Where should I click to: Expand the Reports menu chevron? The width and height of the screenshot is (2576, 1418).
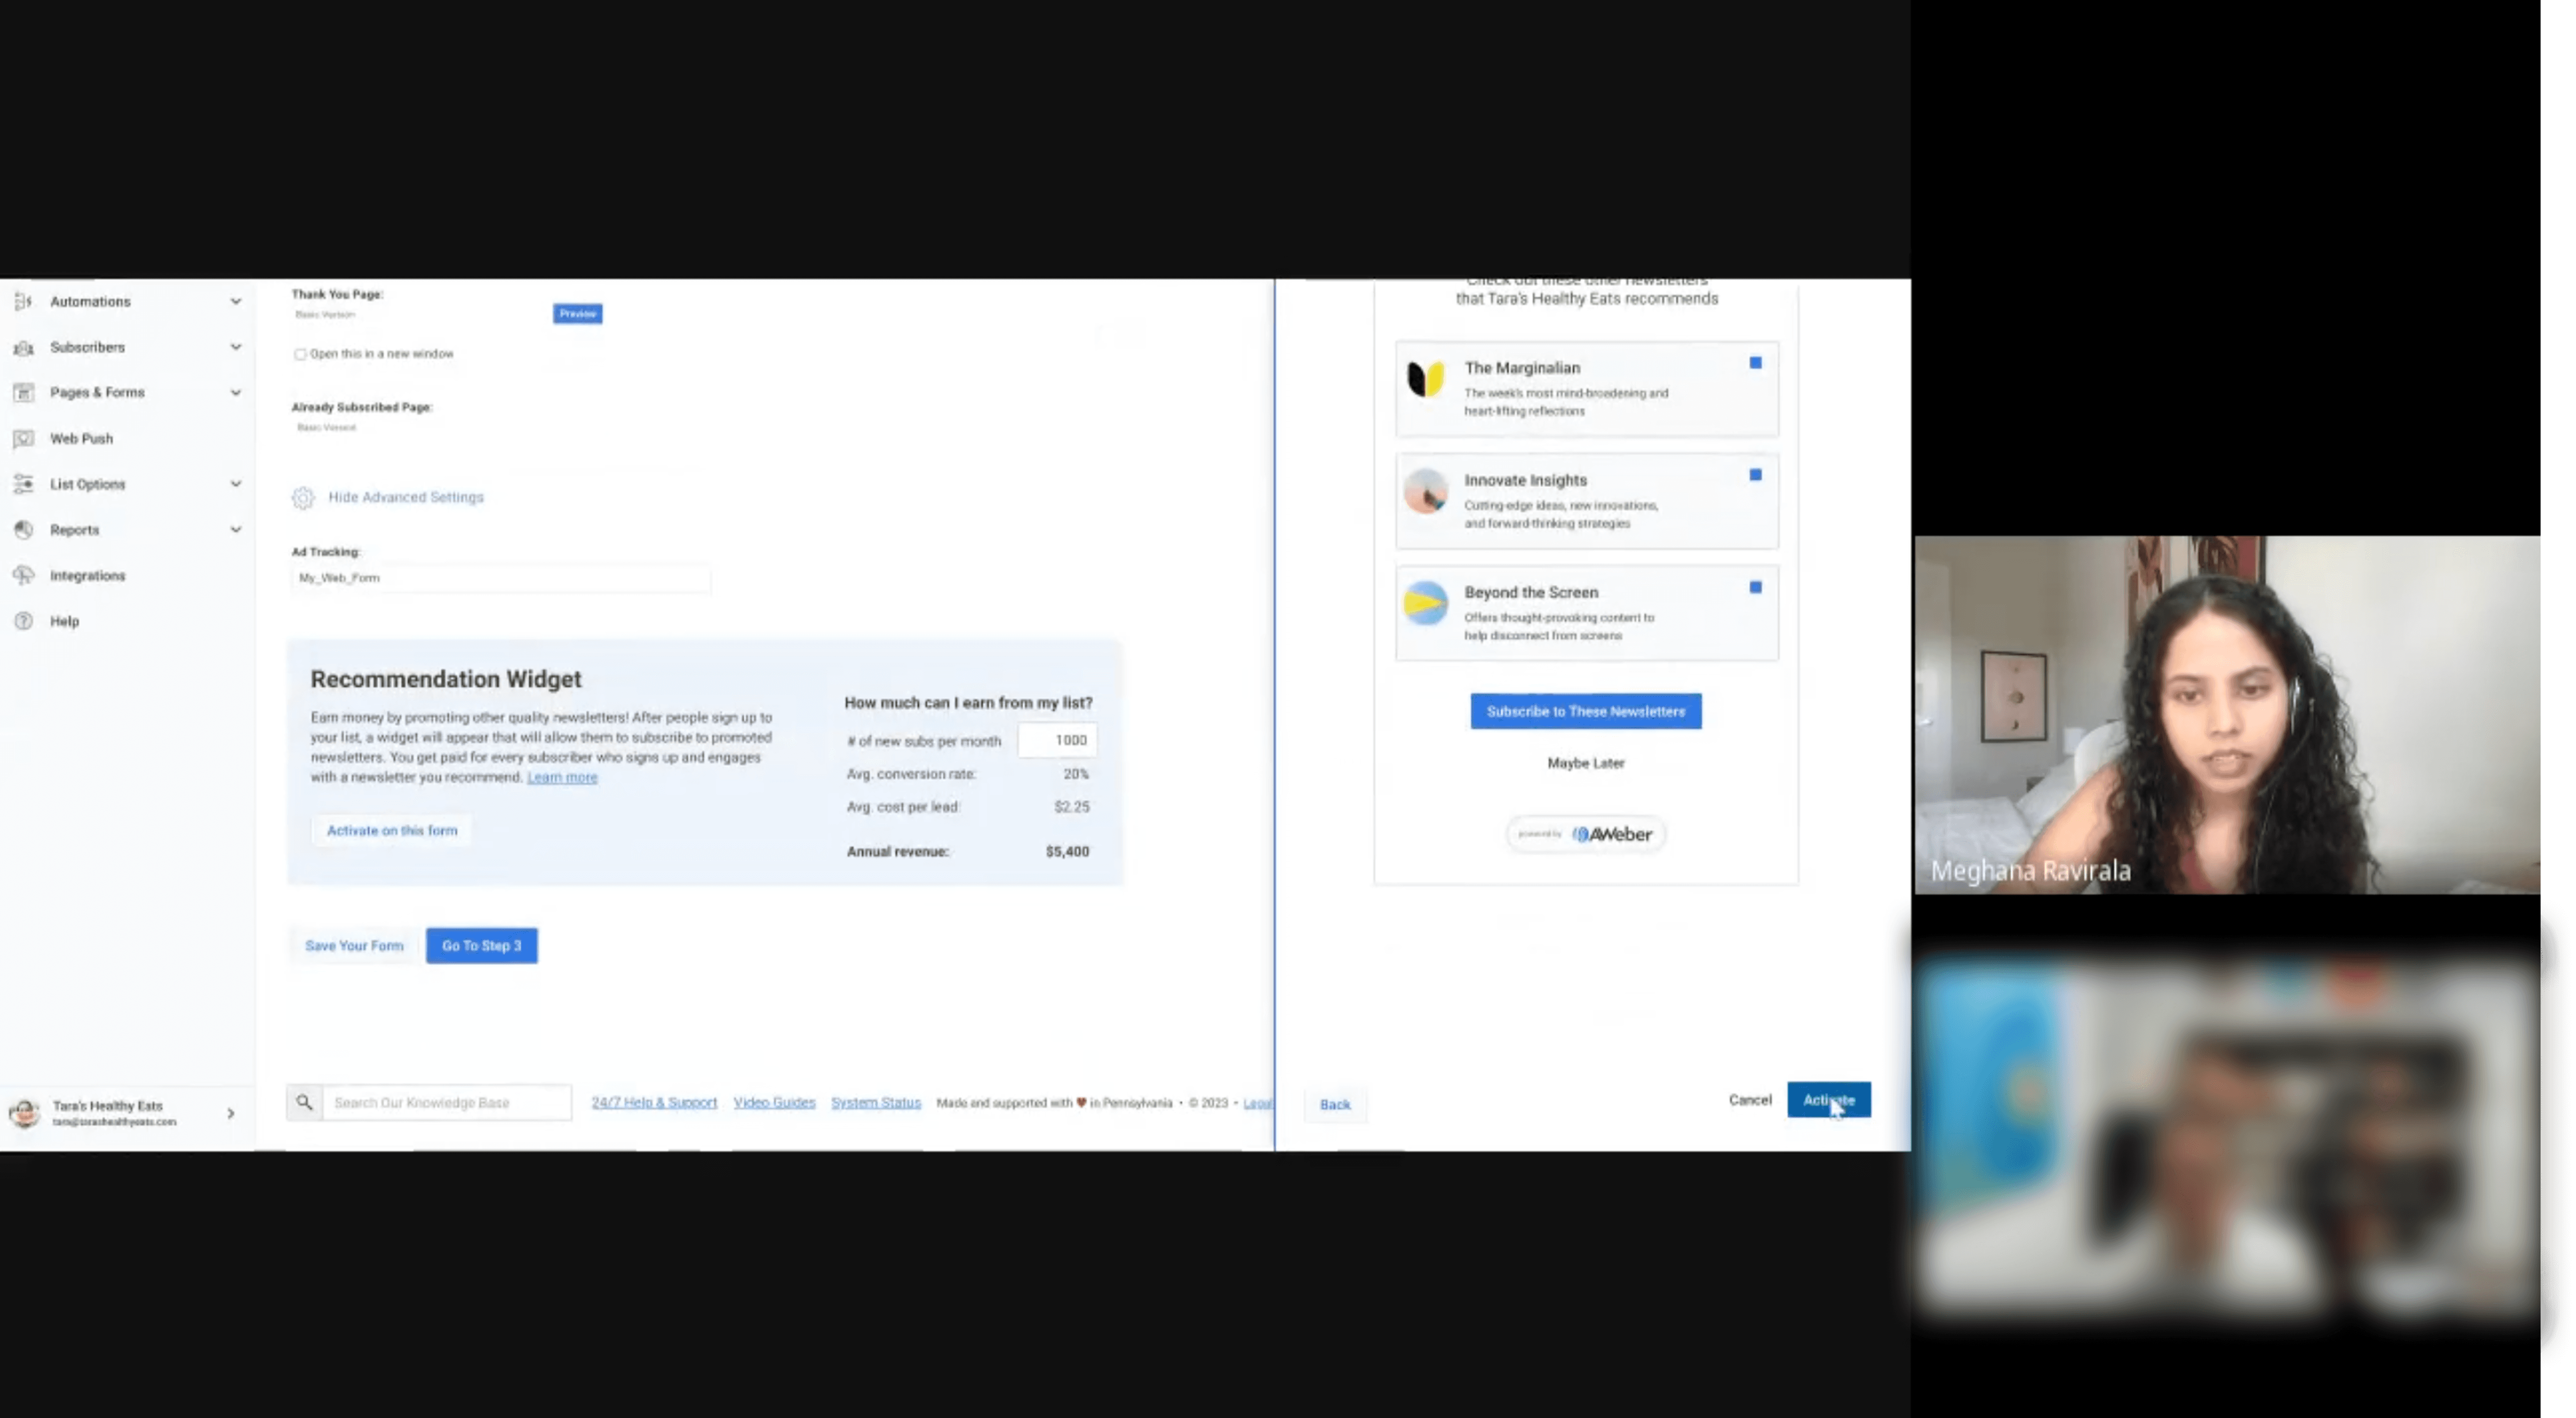pos(235,530)
